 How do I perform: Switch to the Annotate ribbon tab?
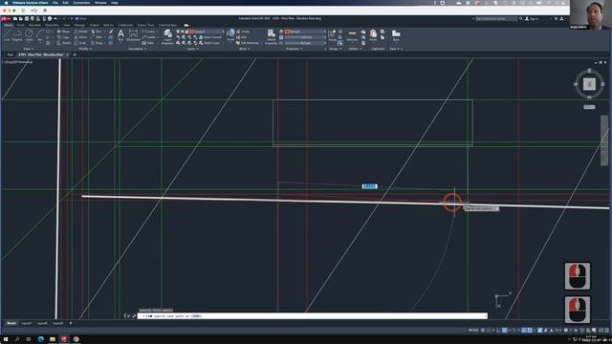(x=34, y=25)
